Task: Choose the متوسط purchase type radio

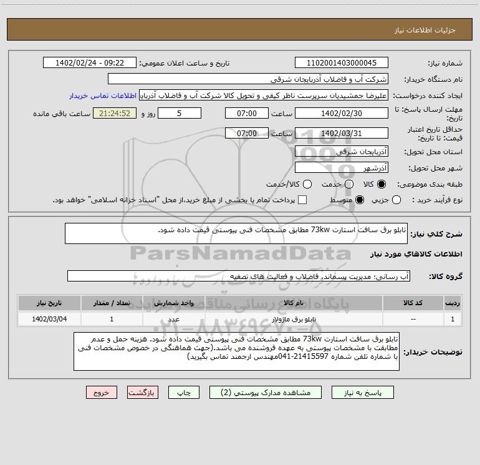Action: tap(360, 200)
